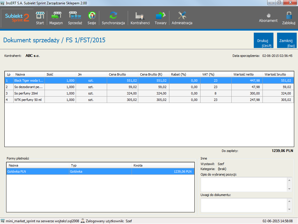This screenshot has height=224, width=298.
Task: Click the document title FS 1/FST/2015
Action: [x=86, y=40]
